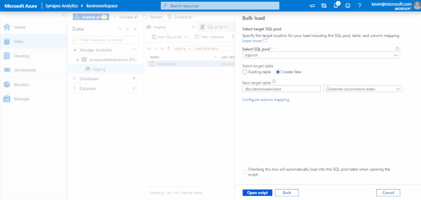Viewport: 421px width, 200px height.
Task: Expand all with double down chevron in Data panel
Action: tap(128, 29)
